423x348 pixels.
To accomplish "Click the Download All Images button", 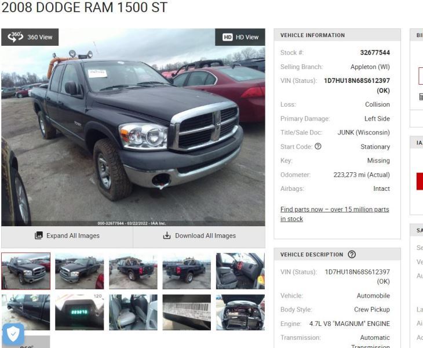I will [x=199, y=235].
